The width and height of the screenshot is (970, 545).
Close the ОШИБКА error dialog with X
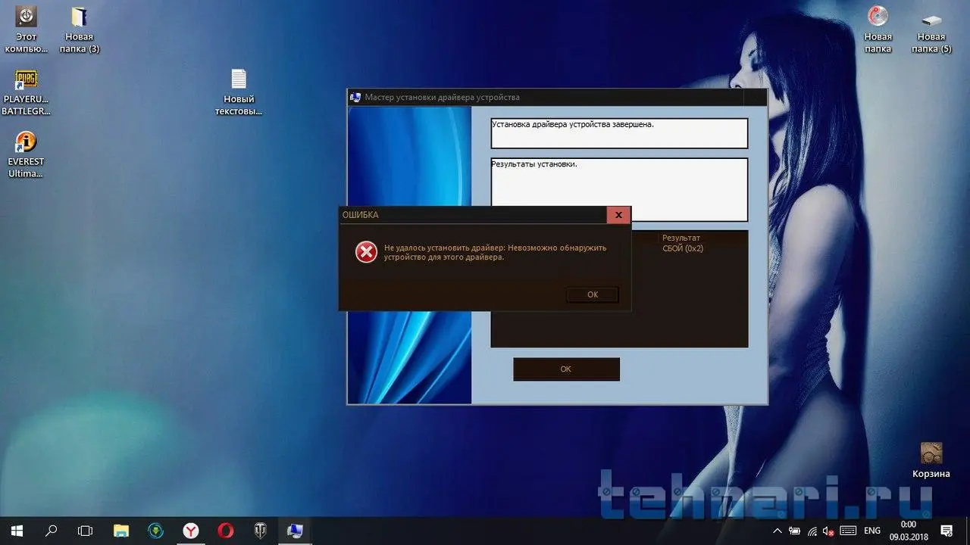pyautogui.click(x=618, y=215)
